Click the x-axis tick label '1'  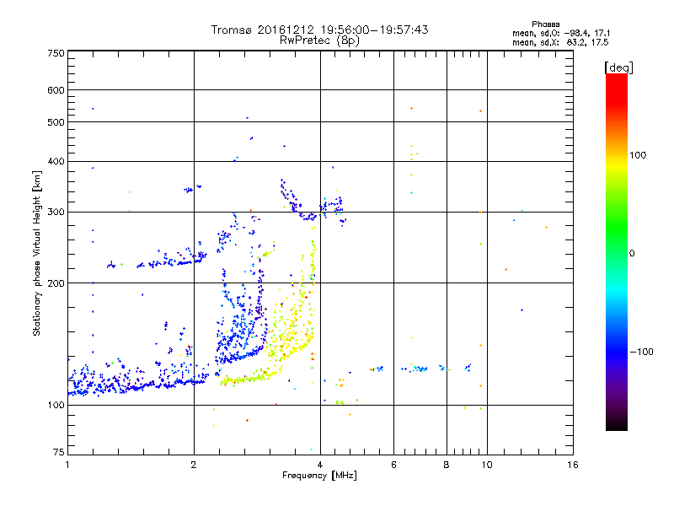click(67, 465)
